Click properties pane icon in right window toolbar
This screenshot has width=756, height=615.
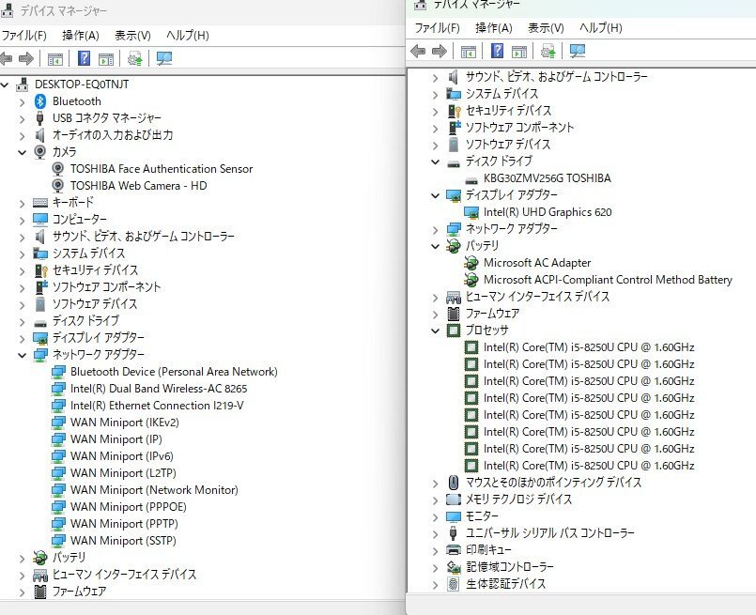tap(519, 51)
